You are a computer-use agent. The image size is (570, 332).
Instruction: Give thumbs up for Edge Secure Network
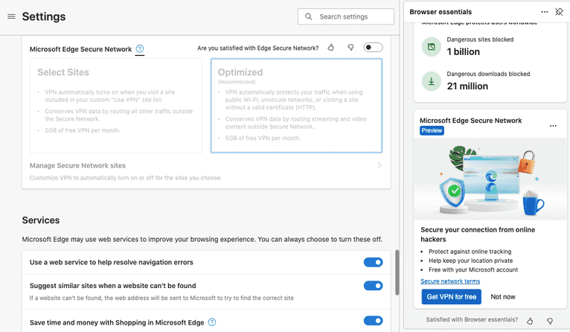pos(331,48)
